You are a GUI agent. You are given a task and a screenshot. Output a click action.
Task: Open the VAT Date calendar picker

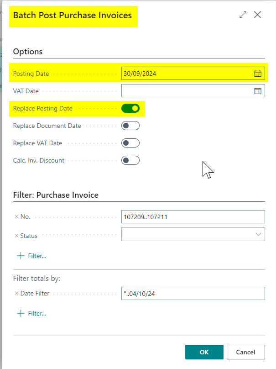(257, 91)
